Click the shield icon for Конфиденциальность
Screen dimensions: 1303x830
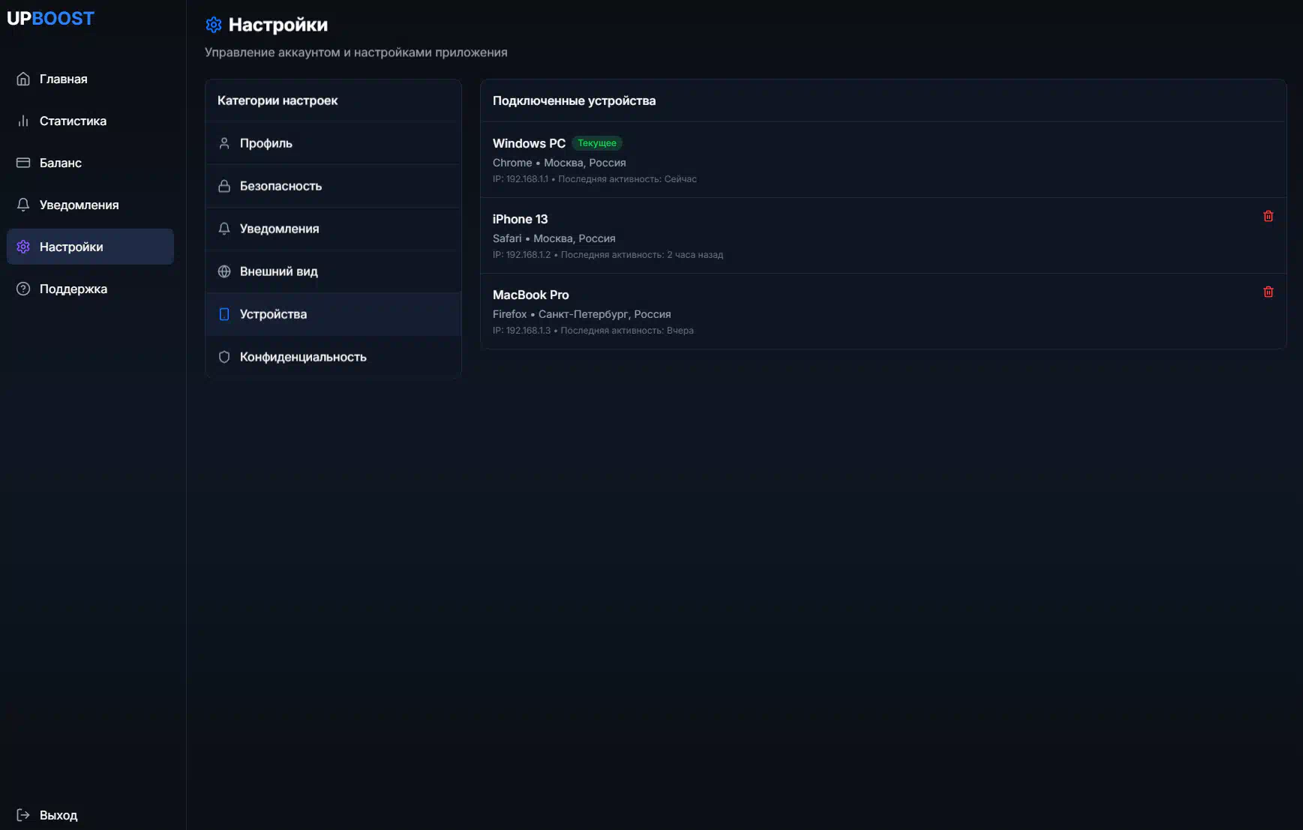point(224,357)
